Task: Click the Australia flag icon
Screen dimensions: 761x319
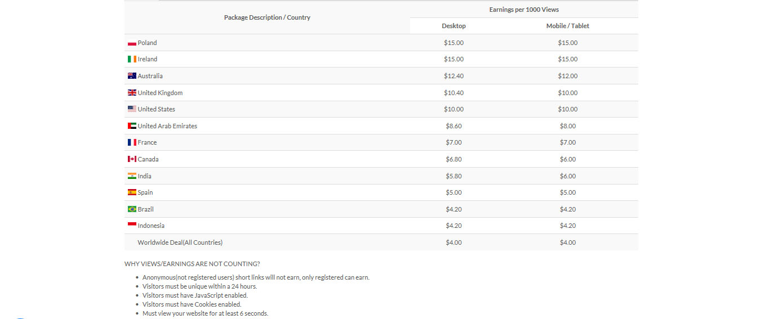Action: coord(132,76)
